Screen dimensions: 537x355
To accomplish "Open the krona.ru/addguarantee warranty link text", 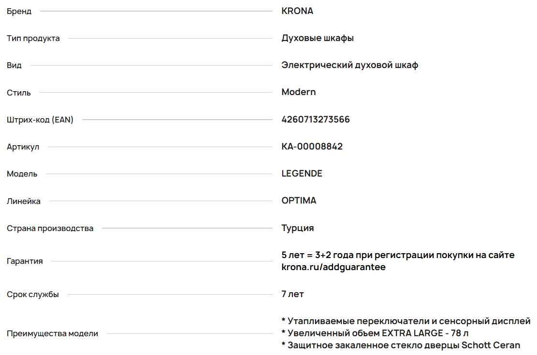I will tap(334, 267).
